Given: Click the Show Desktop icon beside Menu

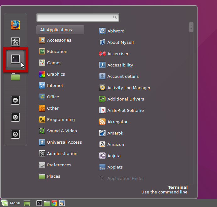Looking at the screenshot, I should point(27,203).
